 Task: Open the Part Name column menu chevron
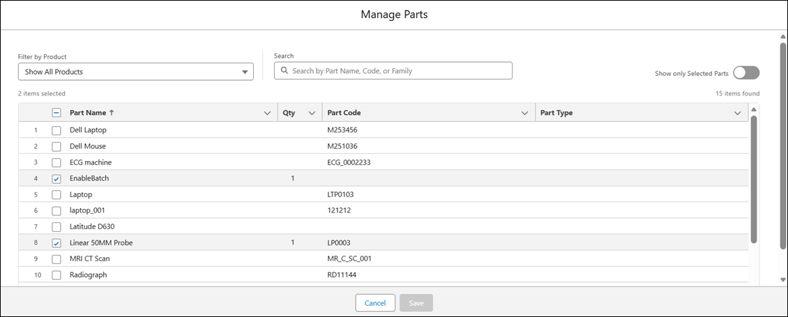pyautogui.click(x=267, y=113)
